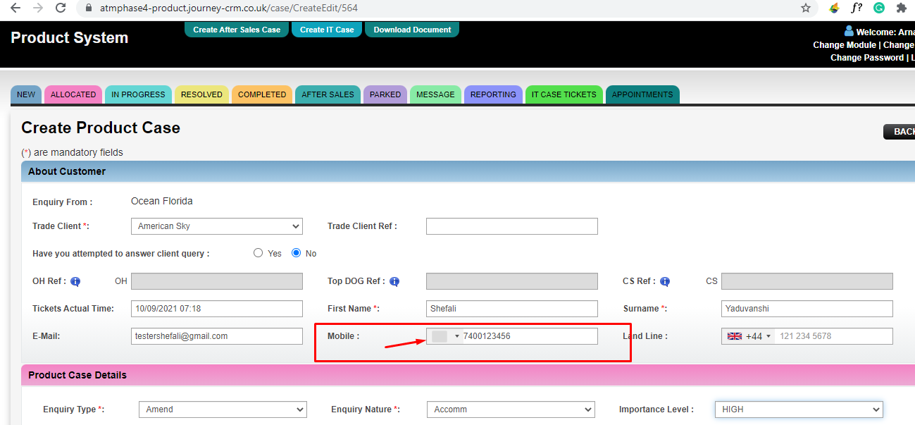Image resolution: width=915 pixels, height=425 pixels.
Task: Open the ALLOCATED tab
Action: 73,94
